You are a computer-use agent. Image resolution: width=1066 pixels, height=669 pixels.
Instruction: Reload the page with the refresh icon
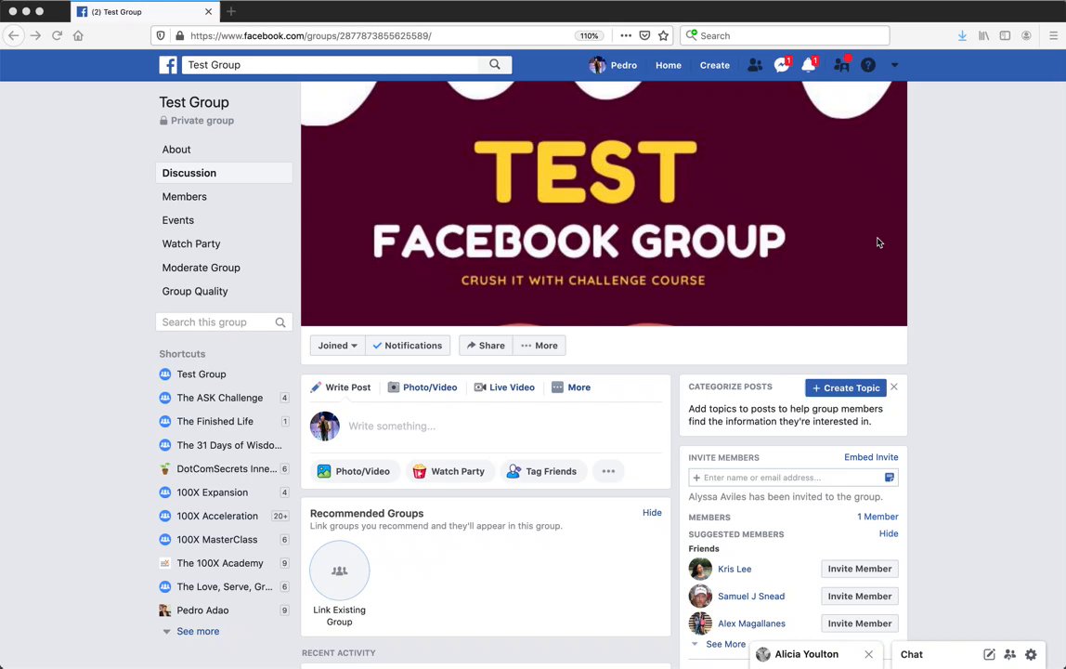(58, 35)
